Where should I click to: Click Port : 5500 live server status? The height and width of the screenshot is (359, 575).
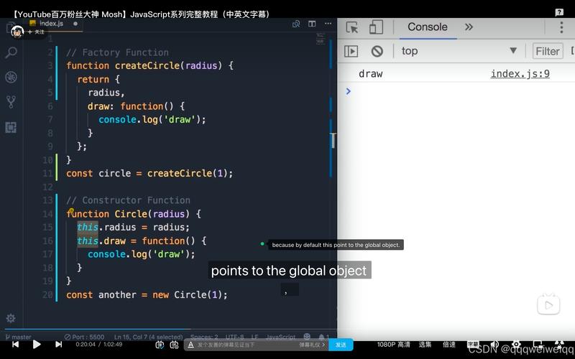tap(84, 337)
